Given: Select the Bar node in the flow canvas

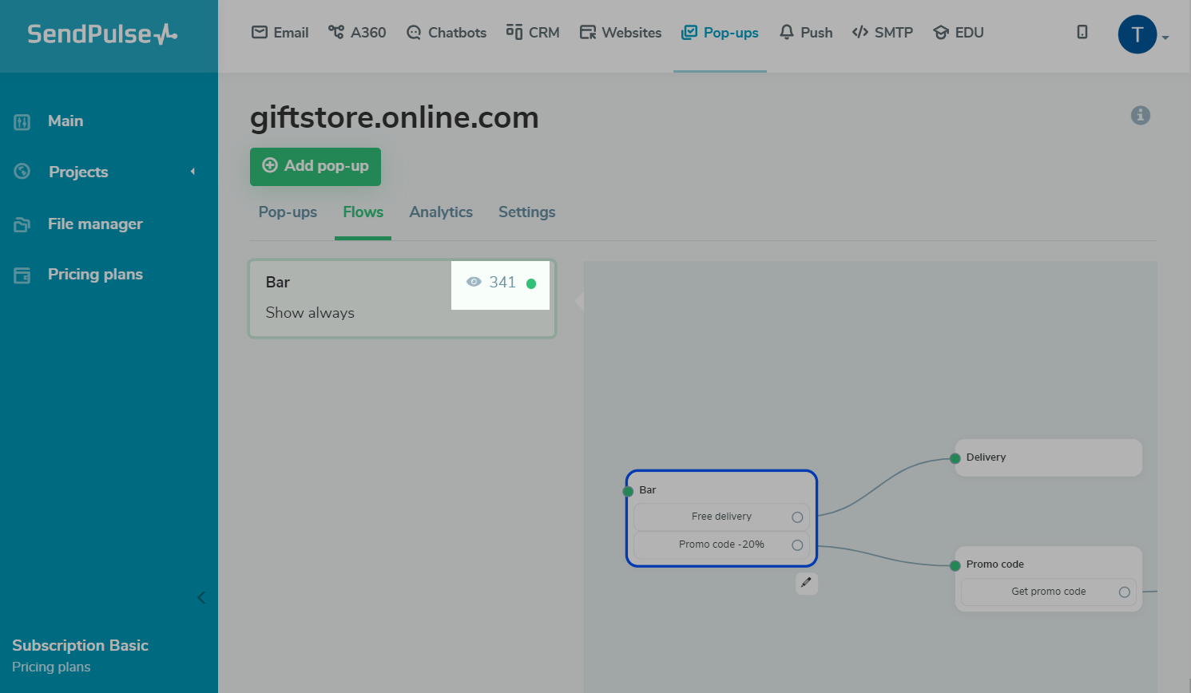Looking at the screenshot, I should (x=722, y=518).
